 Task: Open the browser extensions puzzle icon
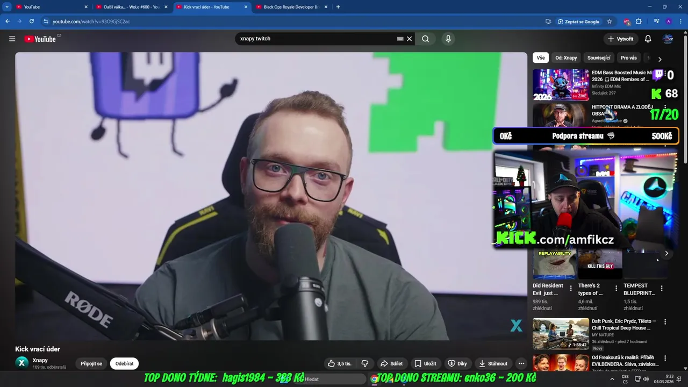(x=639, y=21)
